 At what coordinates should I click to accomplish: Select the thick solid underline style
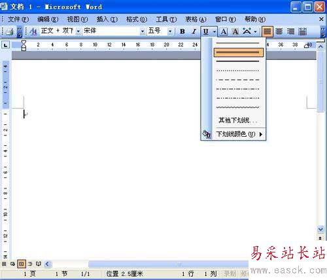(x=239, y=61)
